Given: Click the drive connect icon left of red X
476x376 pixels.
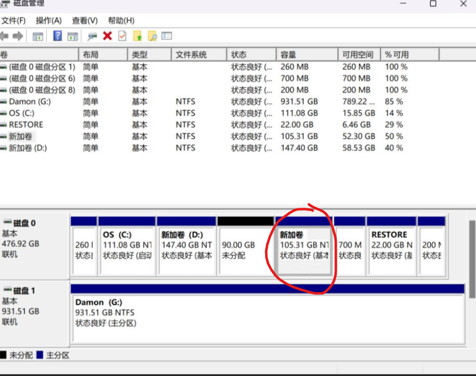Looking at the screenshot, I should [x=92, y=36].
